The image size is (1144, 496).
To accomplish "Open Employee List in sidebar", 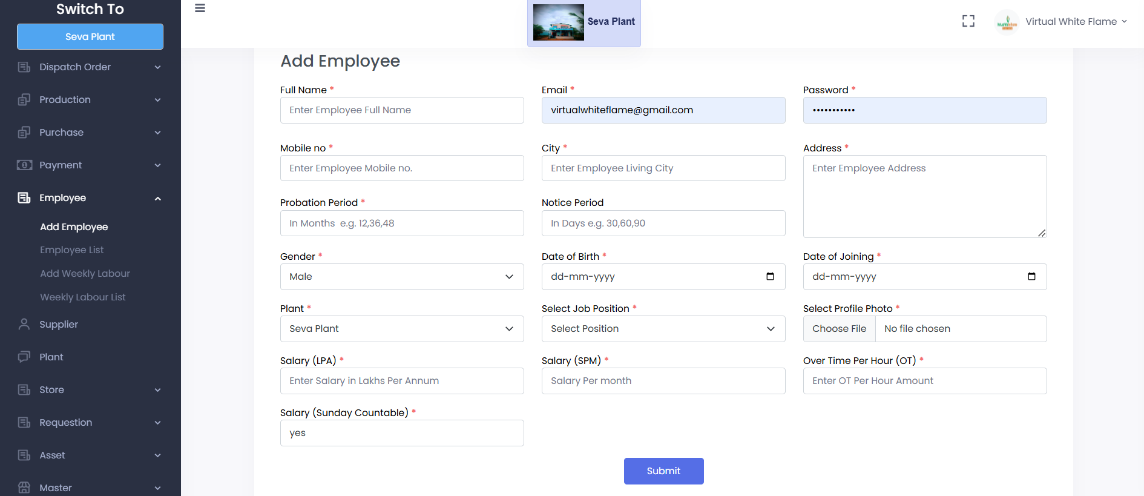I will click(71, 250).
